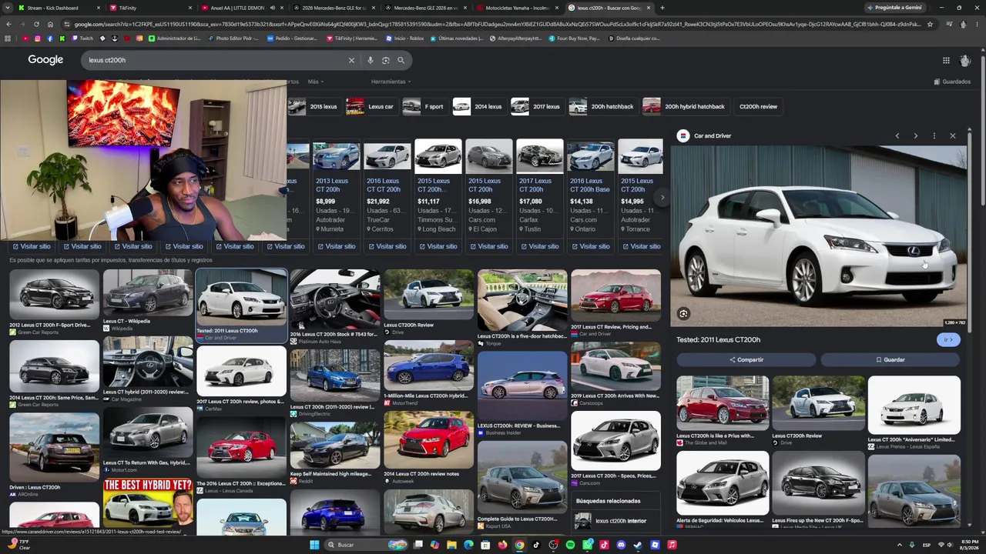The image size is (986, 554).
Task: Open the Windows Start menu
Action: click(x=314, y=545)
